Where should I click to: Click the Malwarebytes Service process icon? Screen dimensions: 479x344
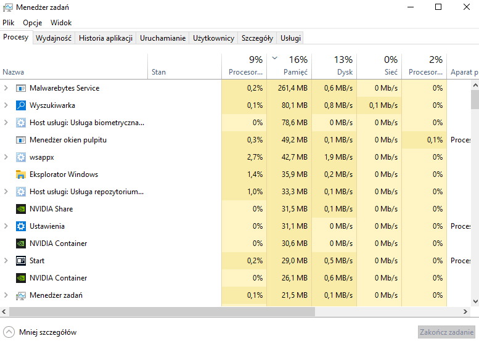click(x=21, y=88)
